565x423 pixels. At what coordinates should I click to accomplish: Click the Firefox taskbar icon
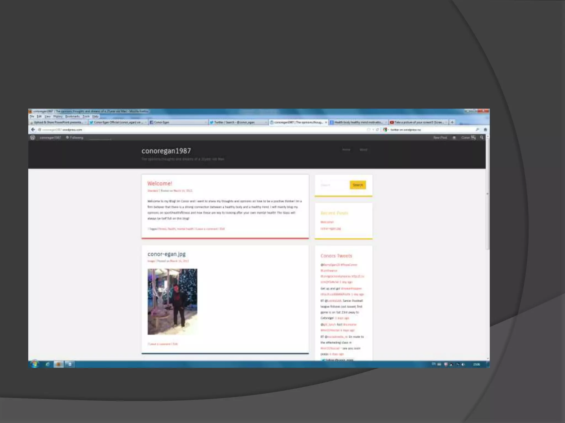pyautogui.click(x=58, y=364)
